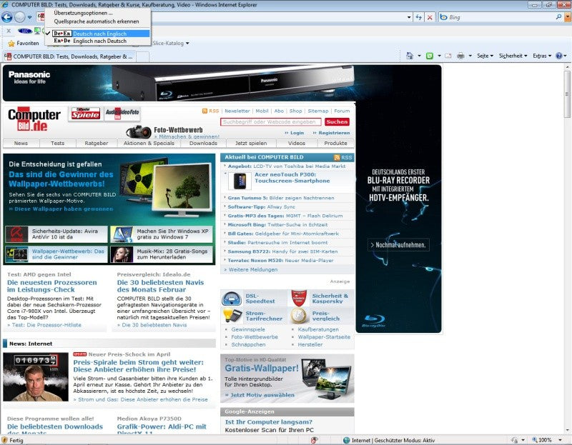Image resolution: width=572 pixels, height=445 pixels.
Task: Click the orange RSS icon in header
Action: (204, 111)
